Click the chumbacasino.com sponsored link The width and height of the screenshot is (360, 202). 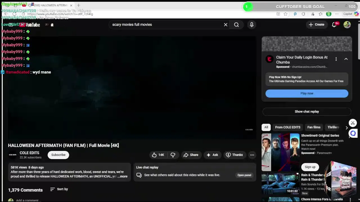[x=309, y=67]
